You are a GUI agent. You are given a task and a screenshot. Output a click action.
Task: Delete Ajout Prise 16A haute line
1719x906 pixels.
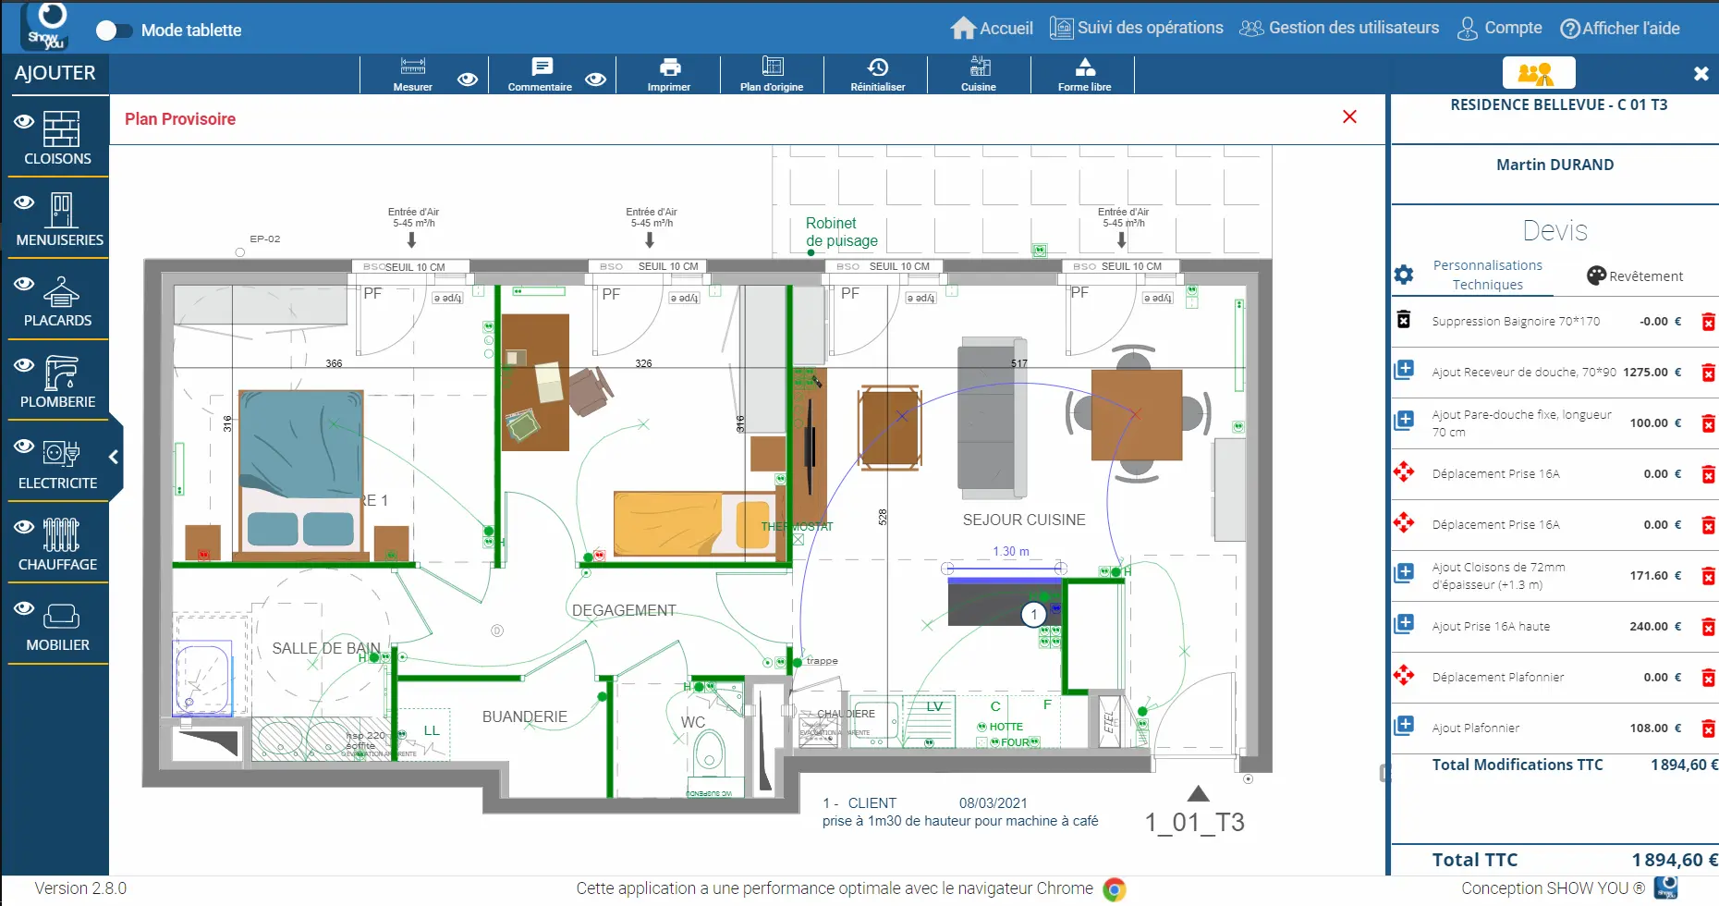1709,627
